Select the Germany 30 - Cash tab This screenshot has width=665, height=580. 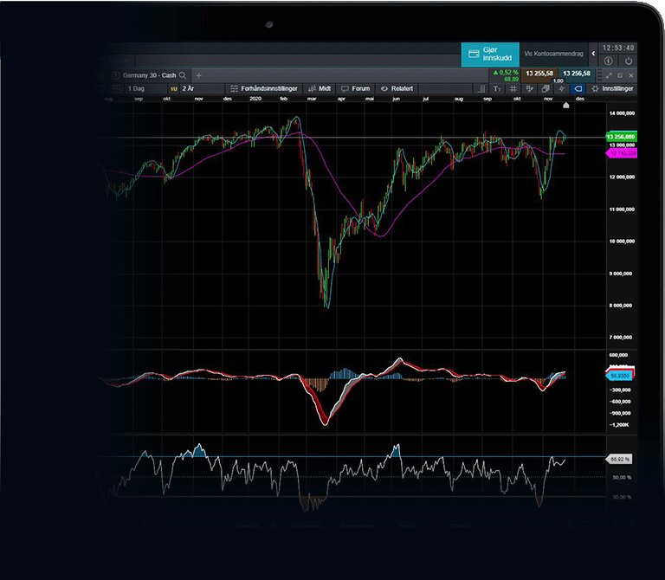click(x=149, y=75)
